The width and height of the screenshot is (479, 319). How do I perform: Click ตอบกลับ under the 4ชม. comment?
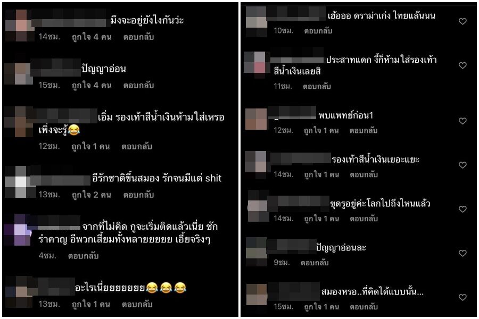click(83, 256)
